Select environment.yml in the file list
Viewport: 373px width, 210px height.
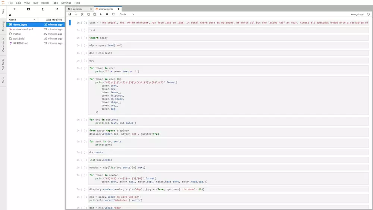point(36,29)
